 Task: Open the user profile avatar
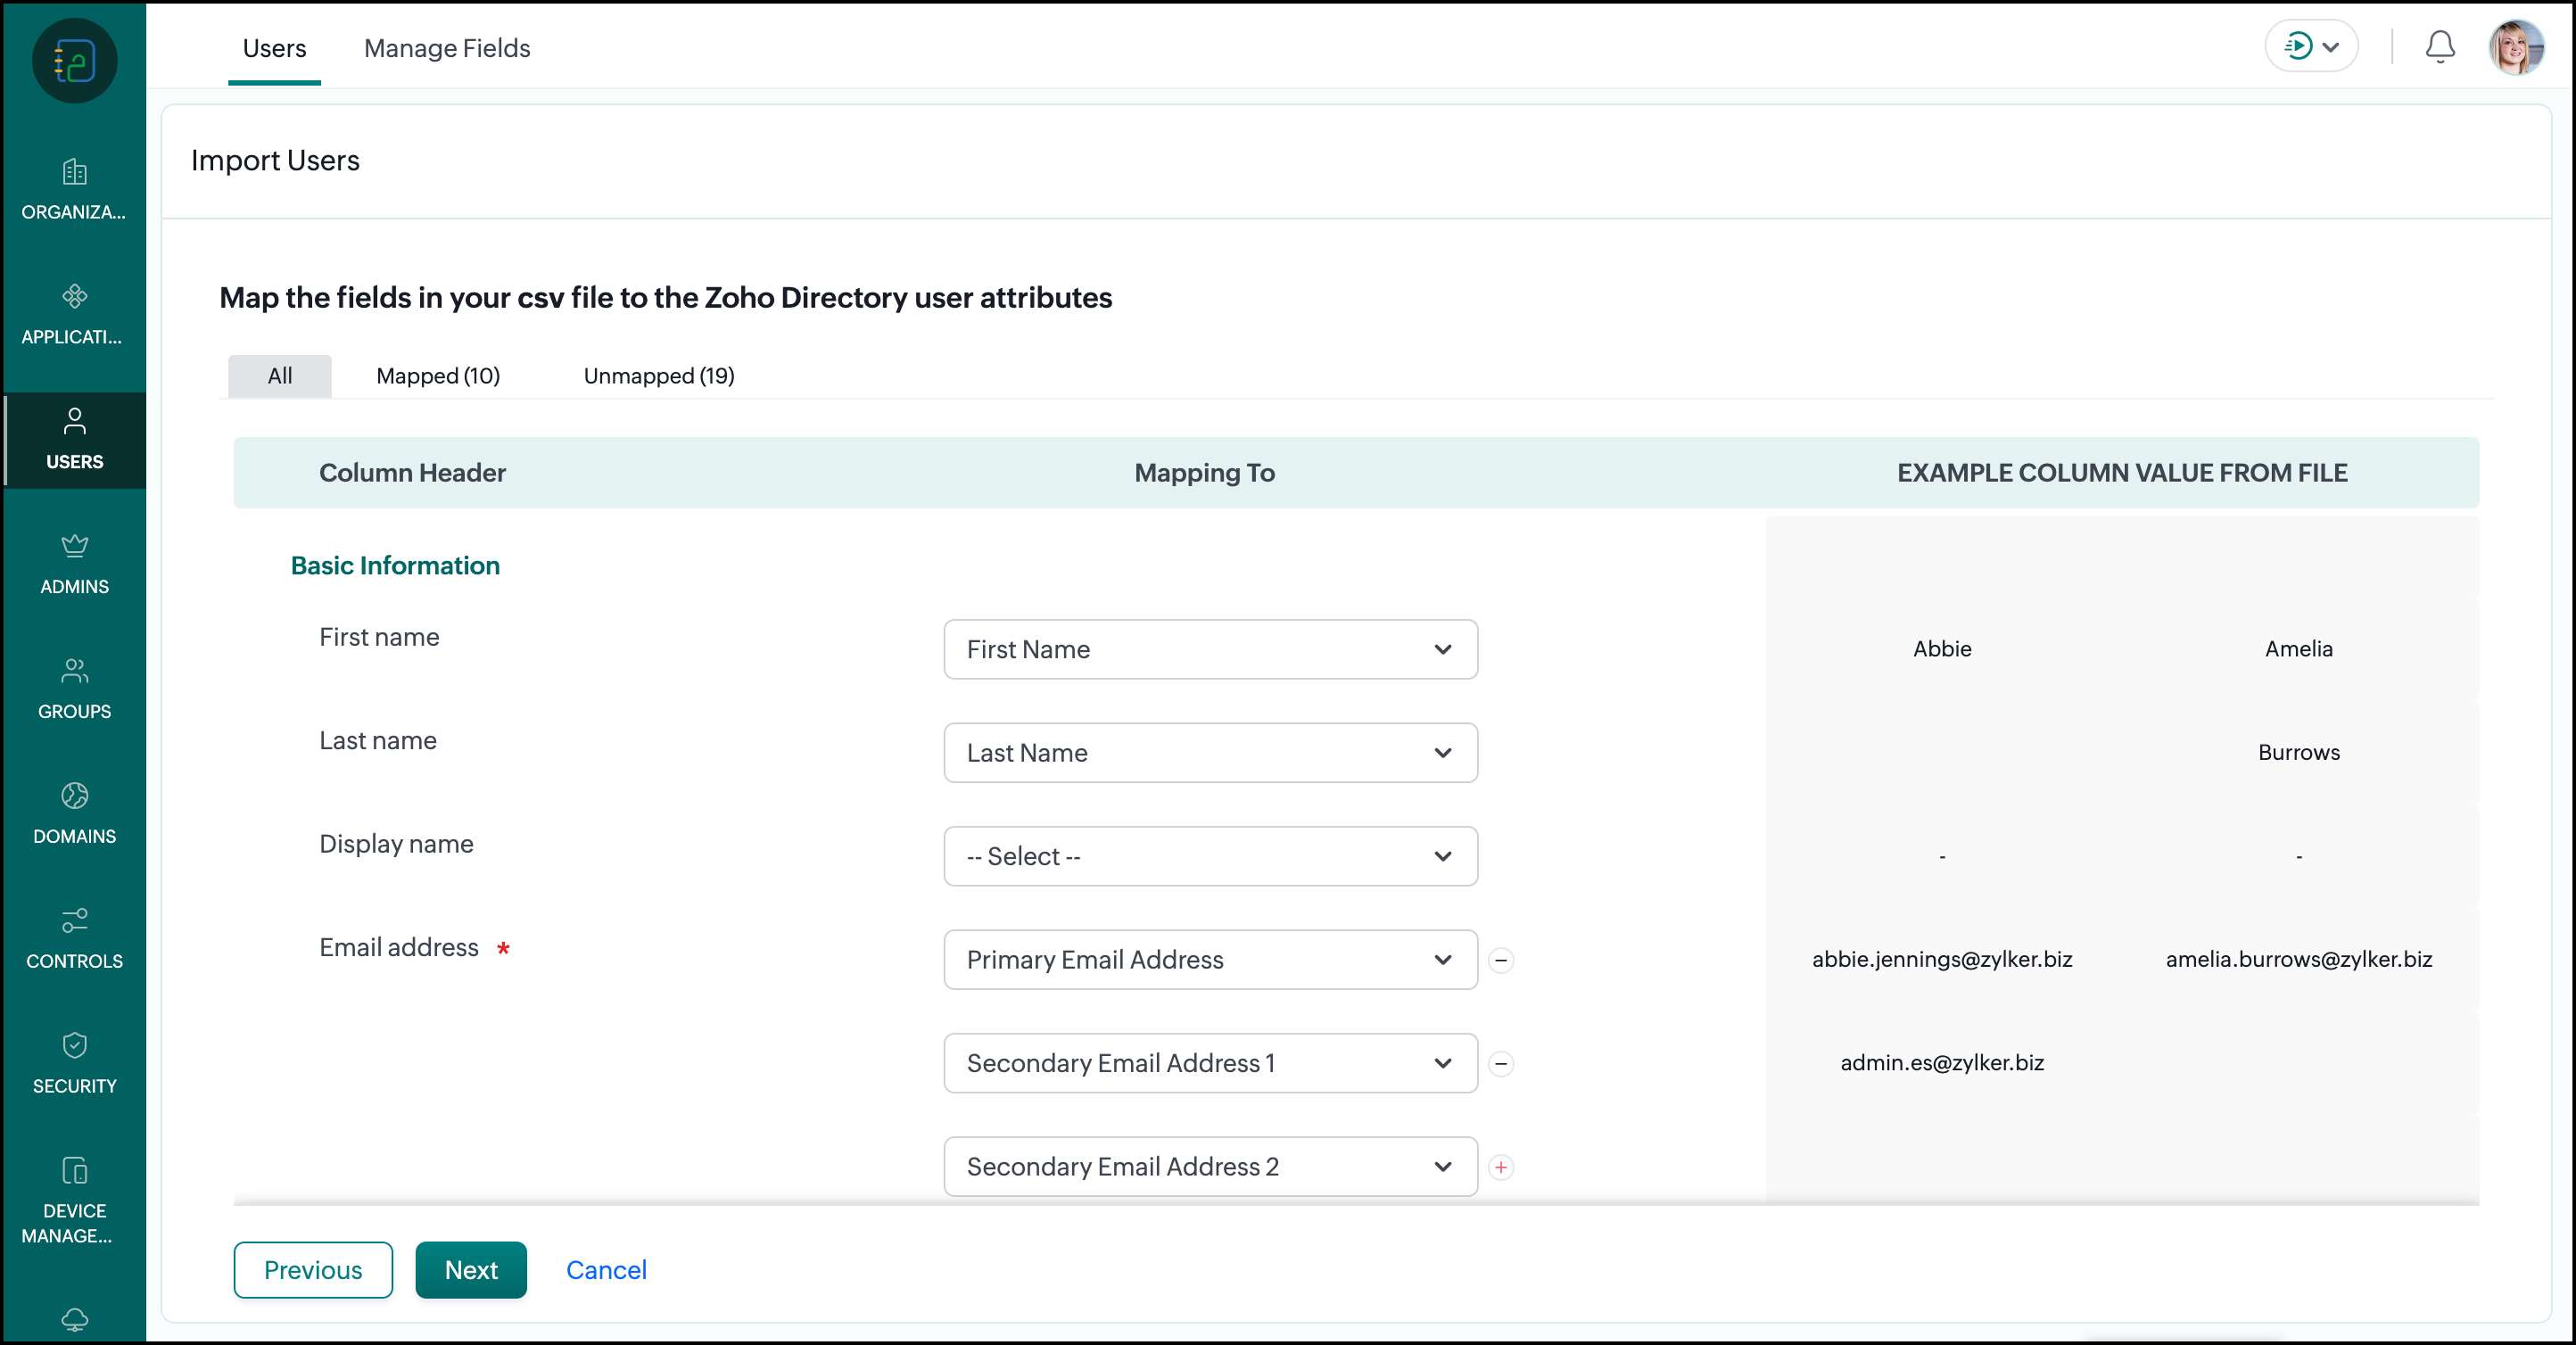coord(2515,47)
